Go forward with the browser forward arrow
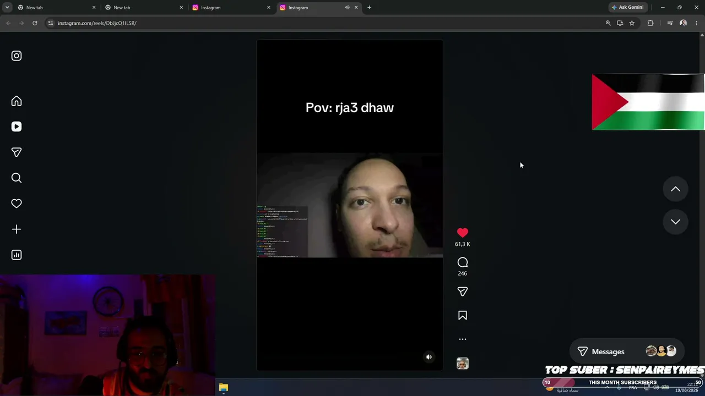This screenshot has width=705, height=396. pyautogui.click(x=21, y=23)
